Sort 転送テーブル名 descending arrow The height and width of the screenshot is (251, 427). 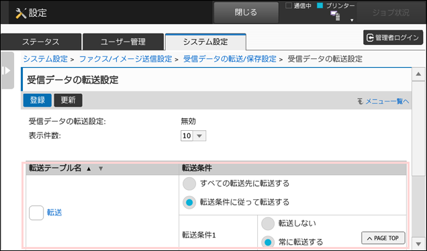101,168
